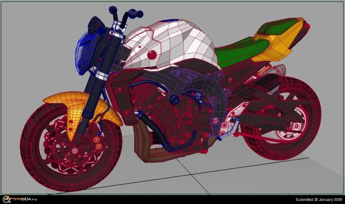
Task: Click the ArtTalk.ru logo watermark
Action: [x=20, y=199]
